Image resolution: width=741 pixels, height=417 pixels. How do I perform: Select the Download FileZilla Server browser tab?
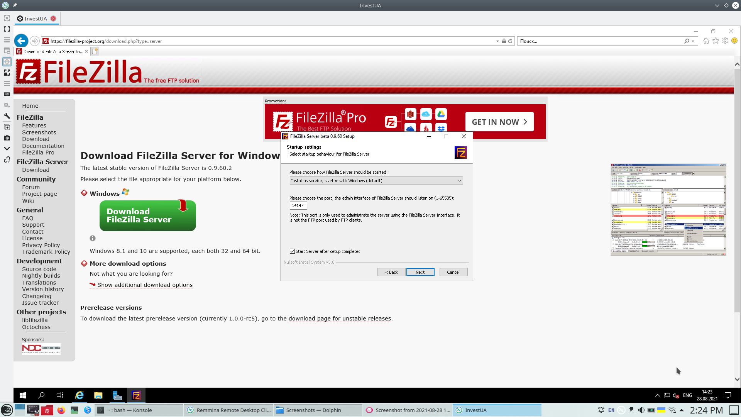point(53,51)
